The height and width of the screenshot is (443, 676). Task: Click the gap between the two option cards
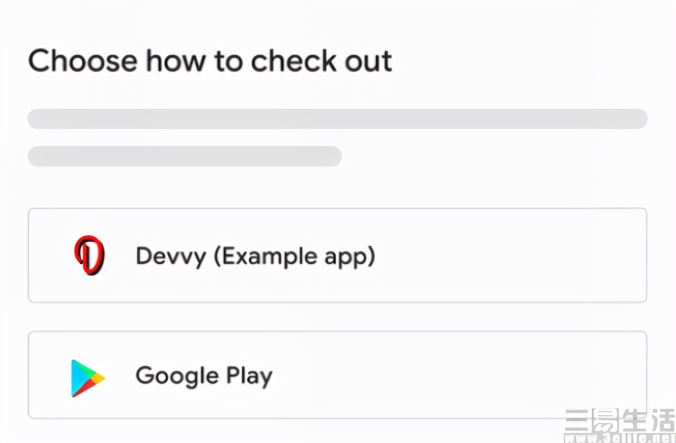click(x=337, y=317)
